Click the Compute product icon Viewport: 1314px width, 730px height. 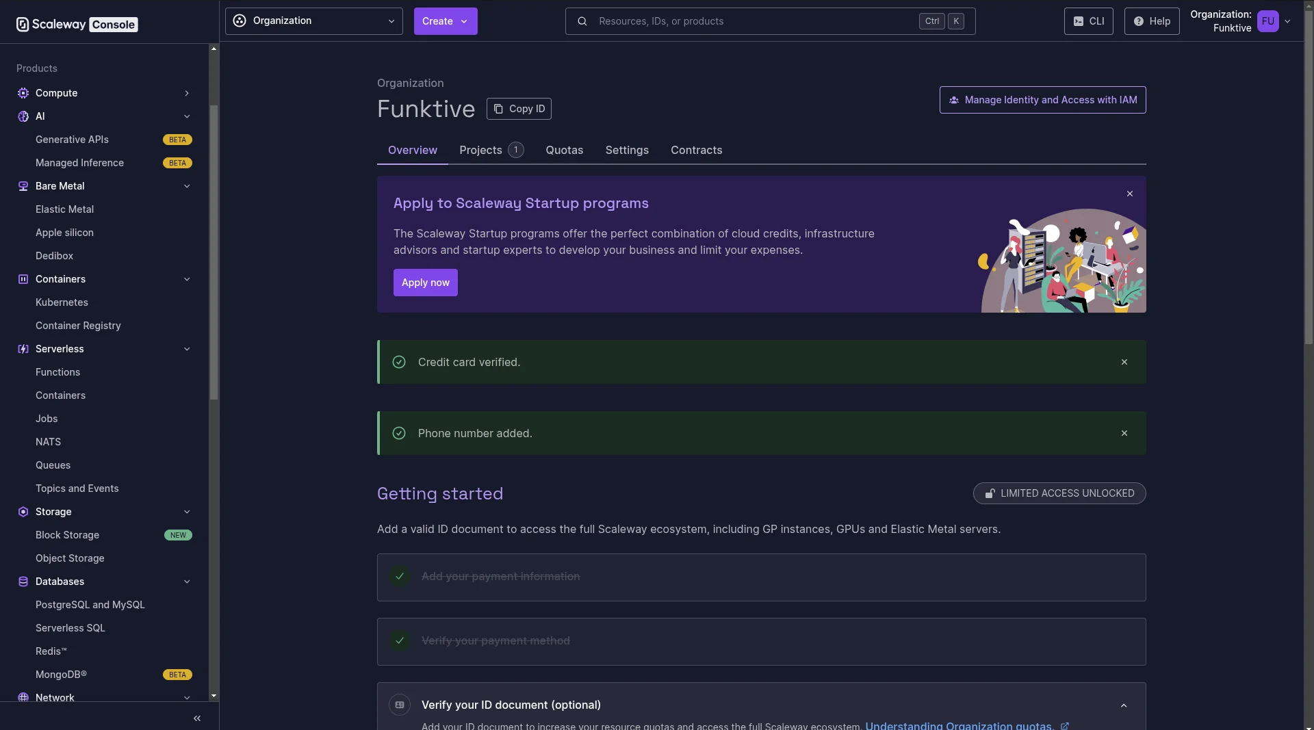click(23, 93)
